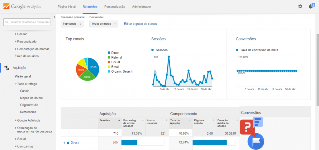Image resolution: width=319 pixels, height=150 pixels.
Task: Click the Direct slice of pie chart
Action: (x=93, y=66)
